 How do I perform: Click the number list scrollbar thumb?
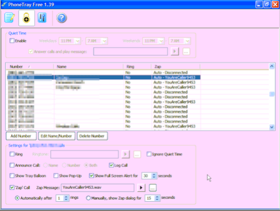pos(272,94)
